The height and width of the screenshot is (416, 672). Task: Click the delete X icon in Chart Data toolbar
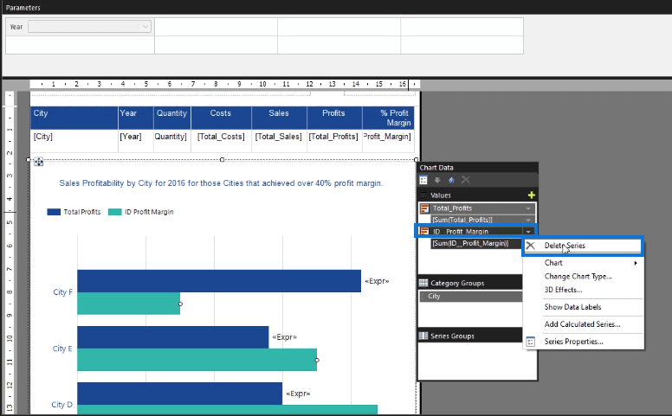[465, 180]
